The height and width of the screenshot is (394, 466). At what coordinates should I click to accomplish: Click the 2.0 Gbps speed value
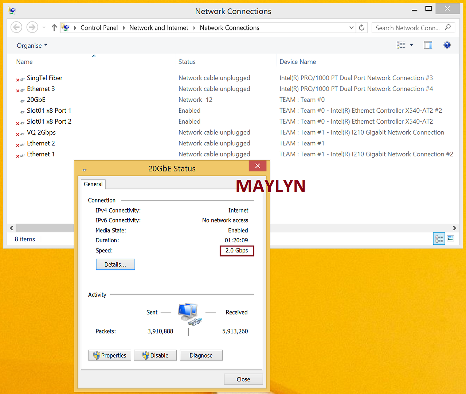click(237, 251)
